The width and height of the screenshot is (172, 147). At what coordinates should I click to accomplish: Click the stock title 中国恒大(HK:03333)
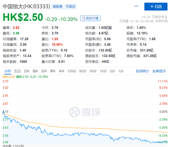point(27,7)
